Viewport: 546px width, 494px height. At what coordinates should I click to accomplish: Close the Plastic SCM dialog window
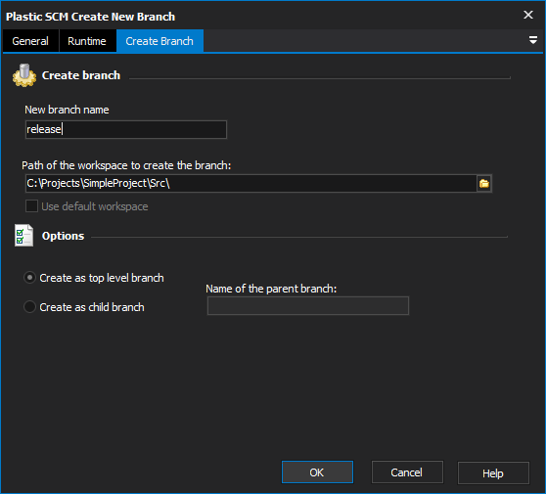[x=528, y=15]
